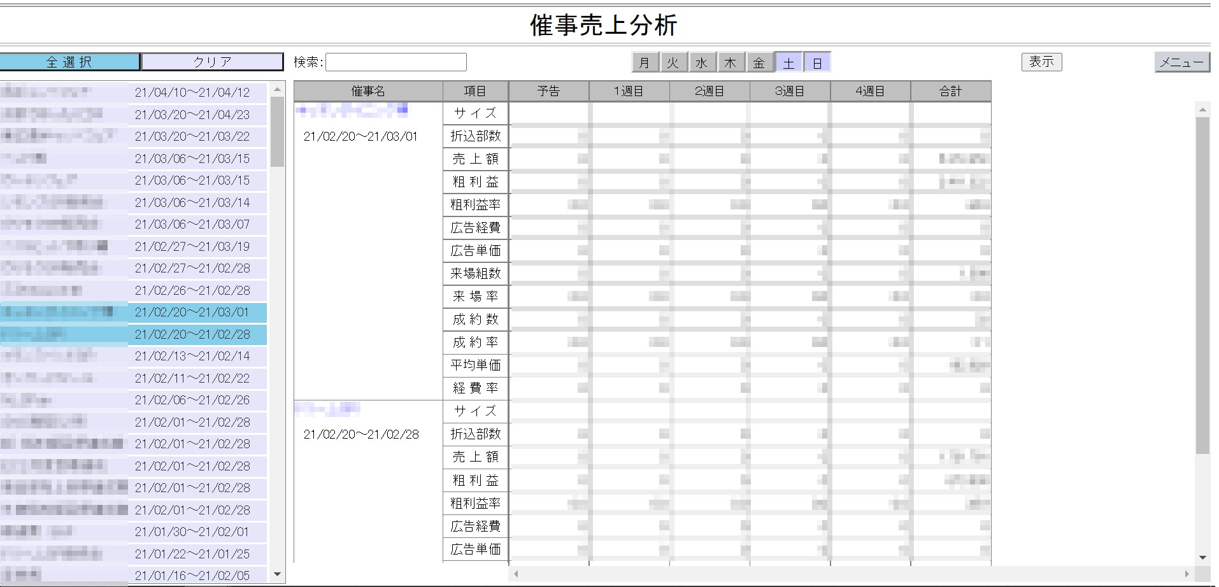Deselect highlighted row 21/02/20～21/02/28 in list
Viewport: 1219px width, 587px height.
click(133, 334)
